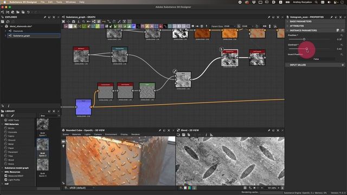Click the light bulb icon in 3D View
The height and width of the screenshot is (195, 347).
(63, 146)
